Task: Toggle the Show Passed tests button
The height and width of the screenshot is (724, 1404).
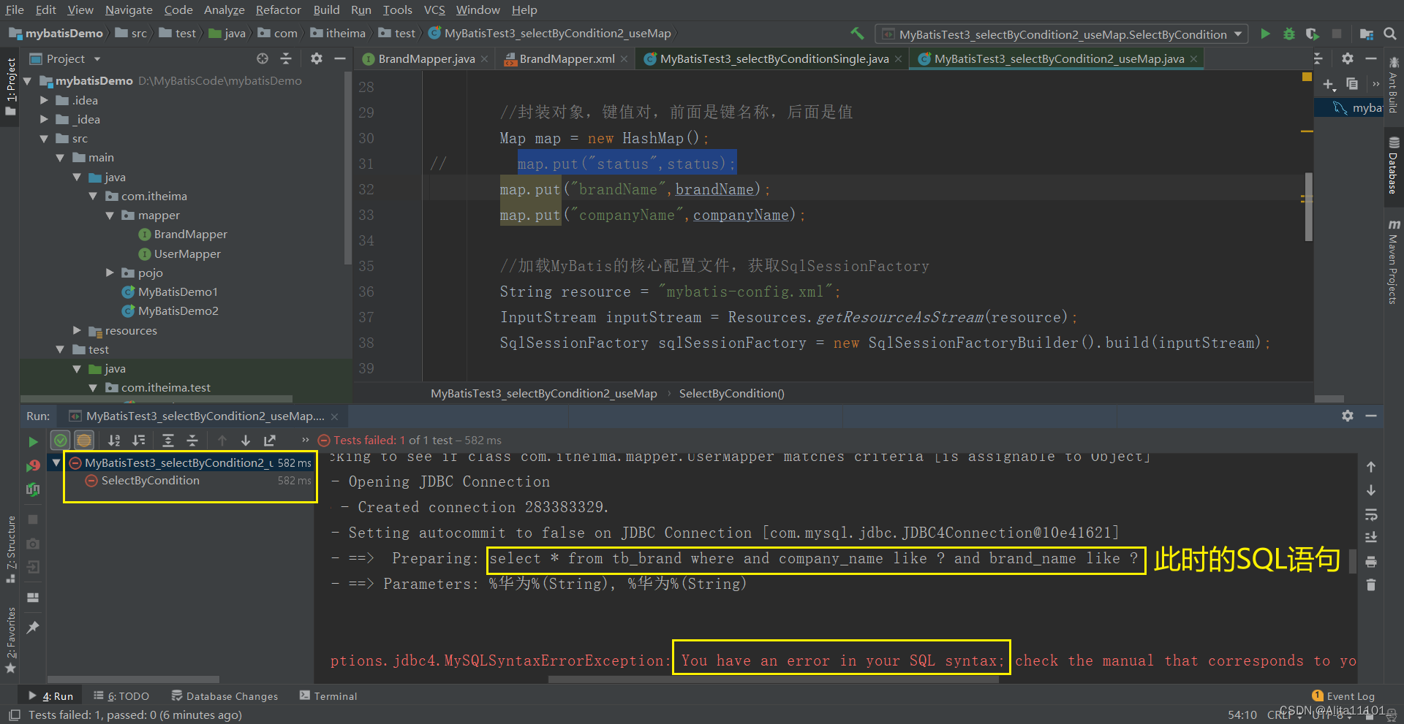Action: [x=61, y=441]
